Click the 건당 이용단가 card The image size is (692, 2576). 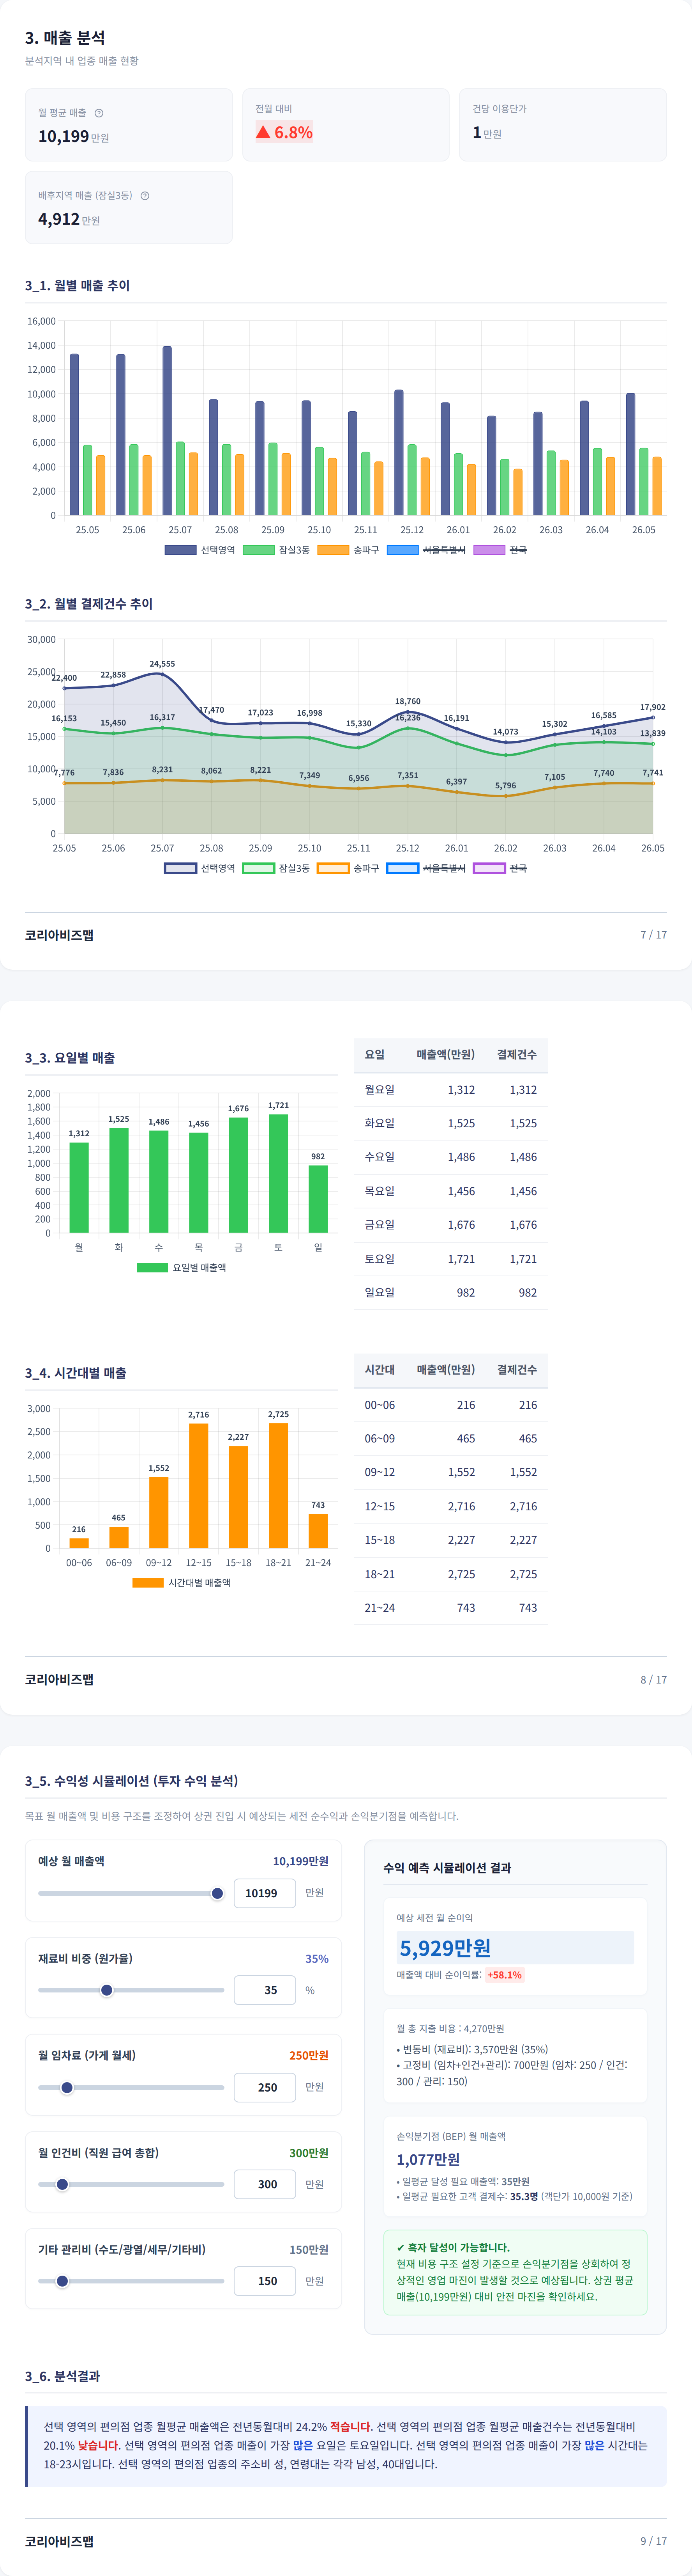[563, 125]
